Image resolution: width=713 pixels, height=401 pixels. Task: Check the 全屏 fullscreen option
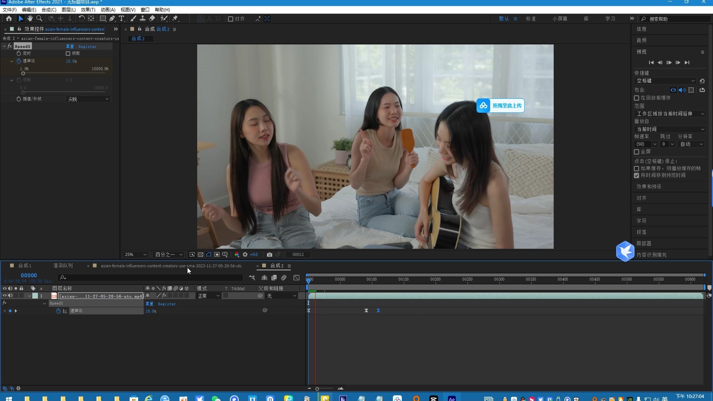point(637,152)
